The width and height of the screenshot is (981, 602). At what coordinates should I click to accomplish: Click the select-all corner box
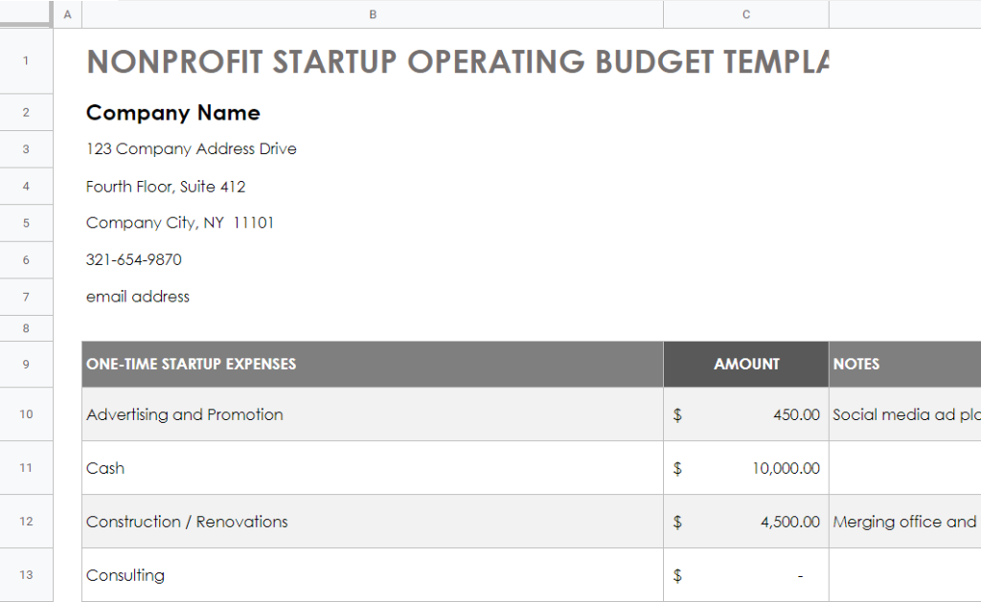click(26, 14)
